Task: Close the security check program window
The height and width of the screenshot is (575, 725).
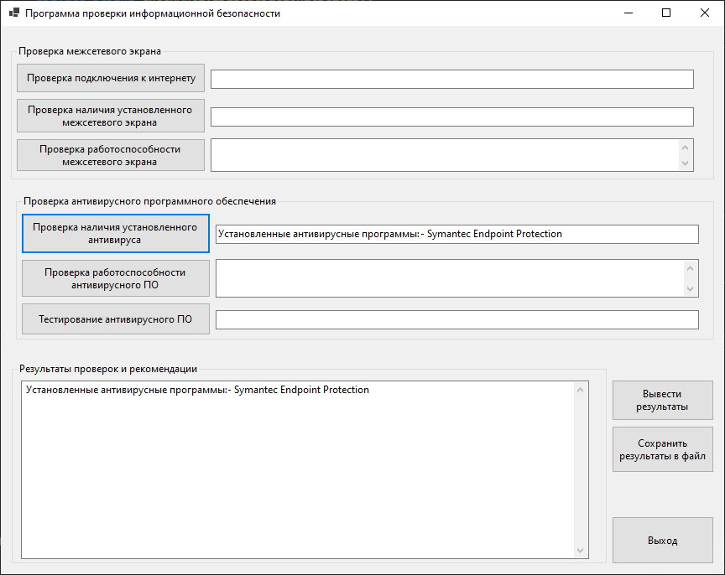Action: [x=705, y=13]
